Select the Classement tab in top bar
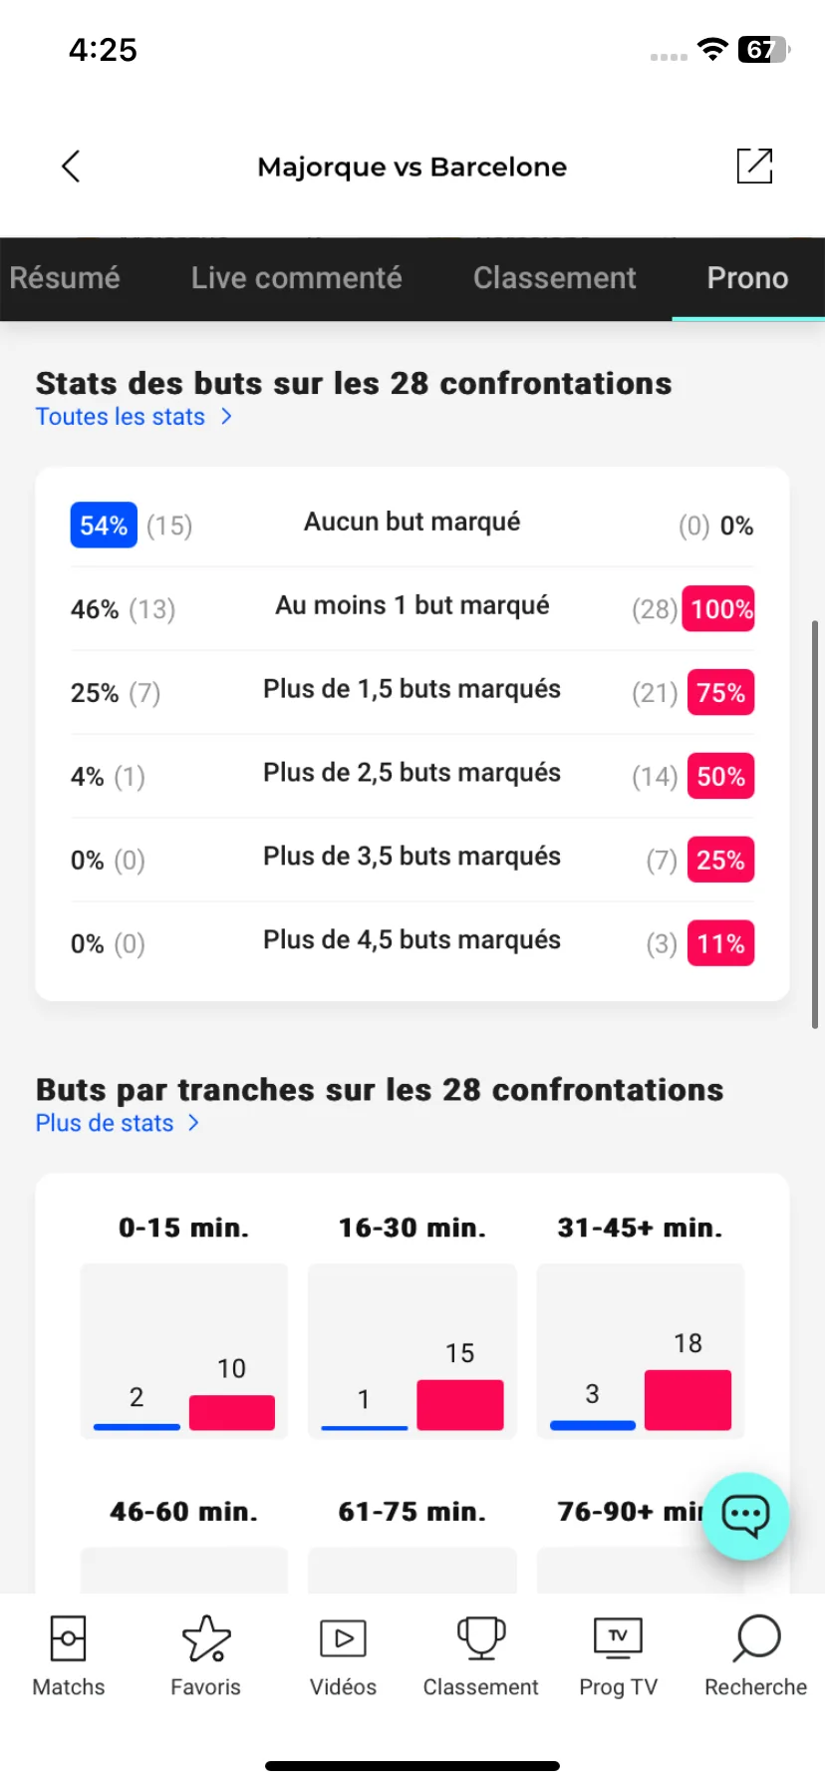 554,277
